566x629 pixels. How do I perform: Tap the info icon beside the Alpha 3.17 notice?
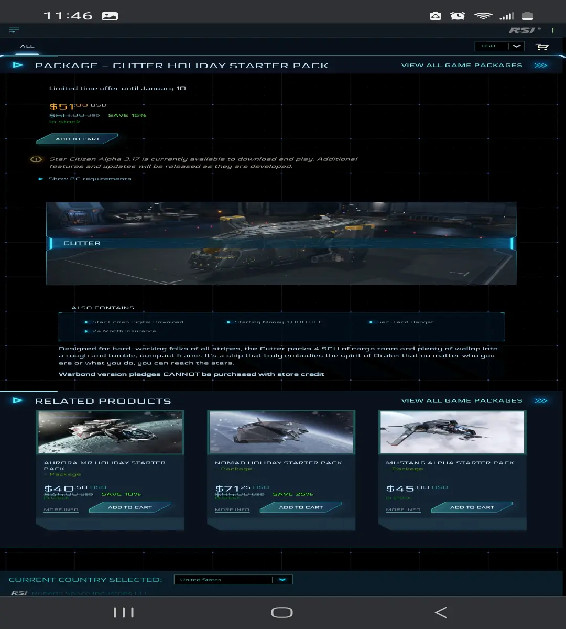[x=36, y=159]
